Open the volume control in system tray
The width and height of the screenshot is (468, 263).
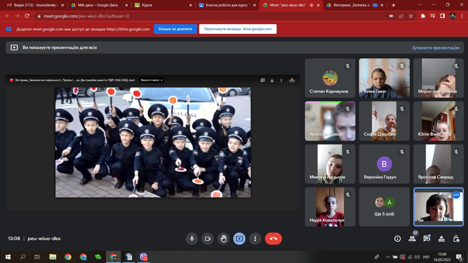pos(417,257)
